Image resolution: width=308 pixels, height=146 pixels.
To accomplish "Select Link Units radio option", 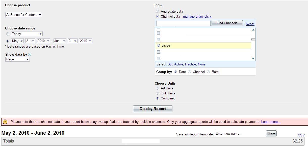I will click(158, 93).
